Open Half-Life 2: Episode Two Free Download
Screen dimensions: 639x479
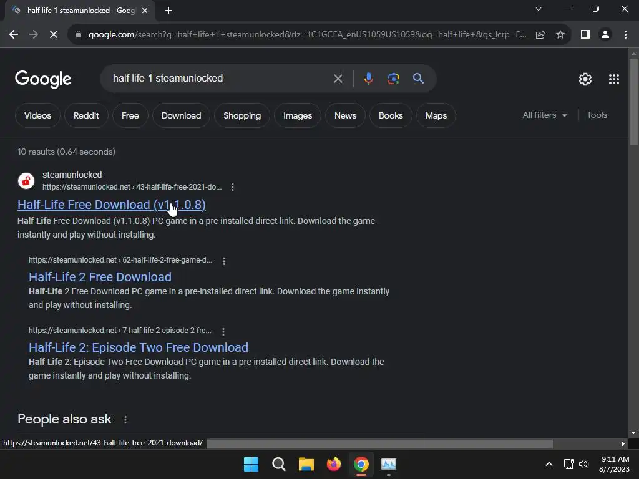[138, 347]
